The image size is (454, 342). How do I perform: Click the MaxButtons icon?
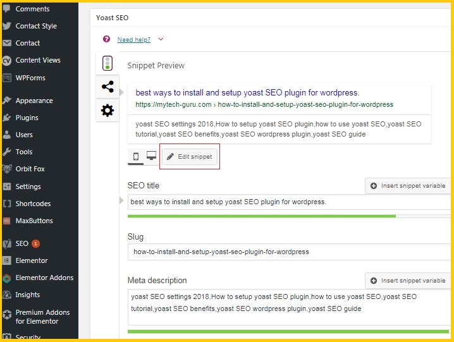(7, 221)
